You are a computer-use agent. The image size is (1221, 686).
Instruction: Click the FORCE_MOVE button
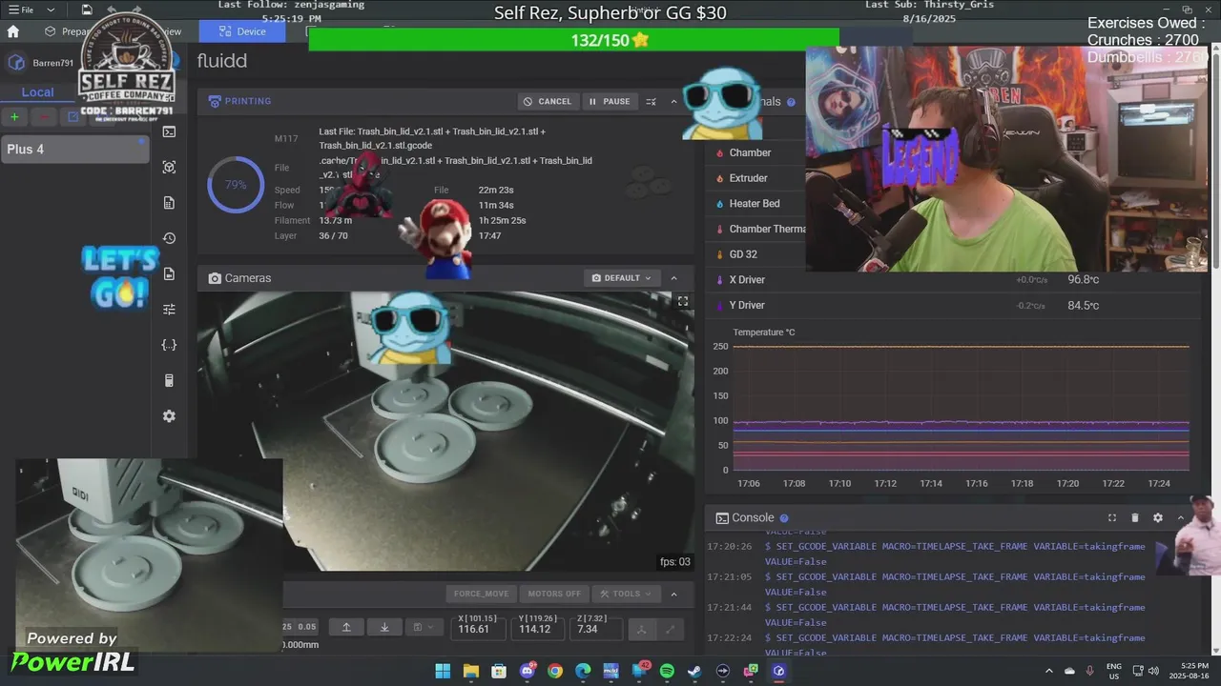tap(482, 594)
